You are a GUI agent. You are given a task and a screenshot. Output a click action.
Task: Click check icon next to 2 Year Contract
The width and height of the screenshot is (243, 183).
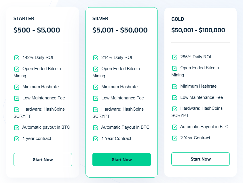coord(174,138)
